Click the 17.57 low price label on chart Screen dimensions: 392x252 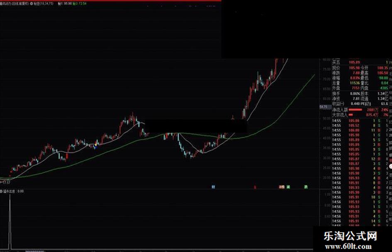6,182
